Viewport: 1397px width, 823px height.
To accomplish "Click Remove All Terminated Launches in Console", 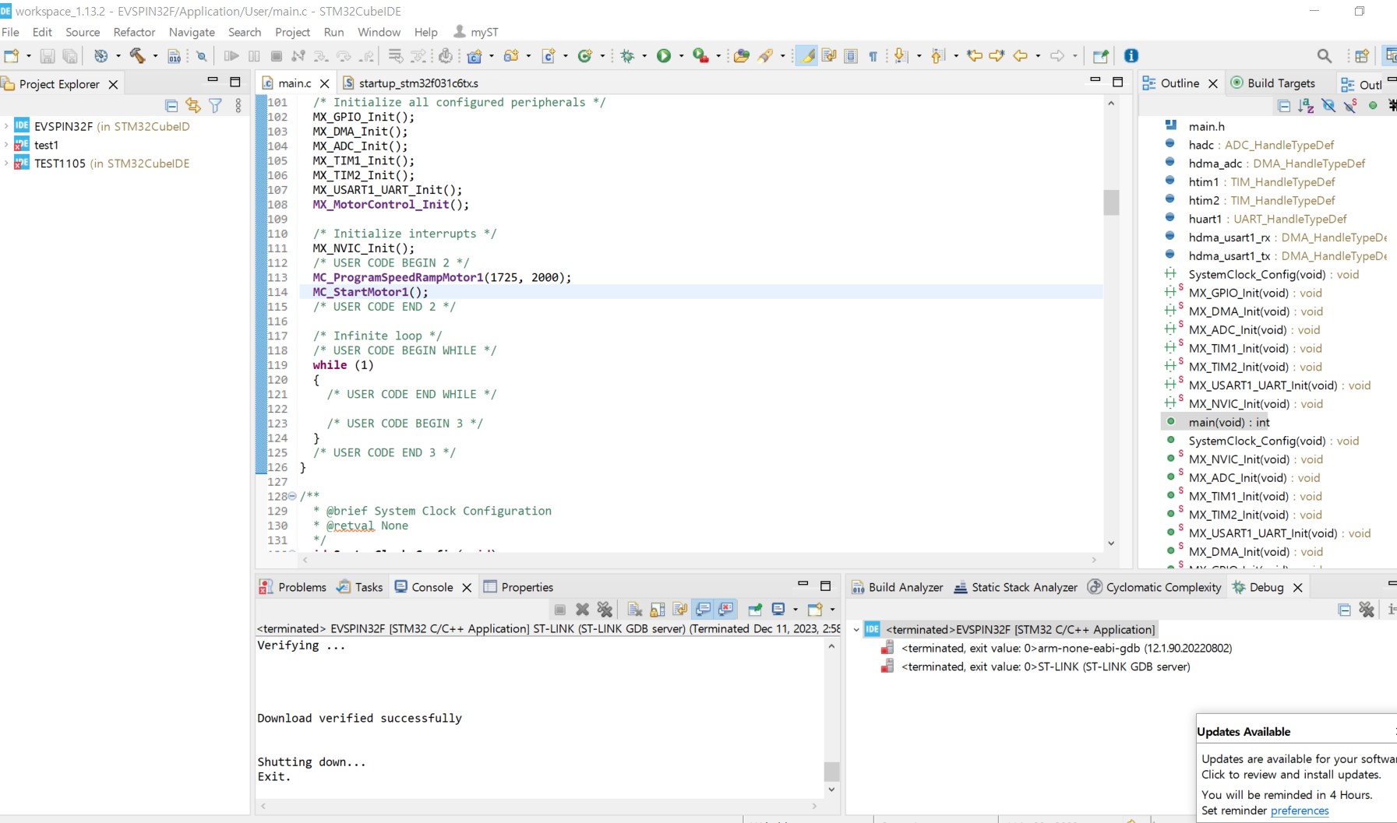I will pyautogui.click(x=605, y=609).
